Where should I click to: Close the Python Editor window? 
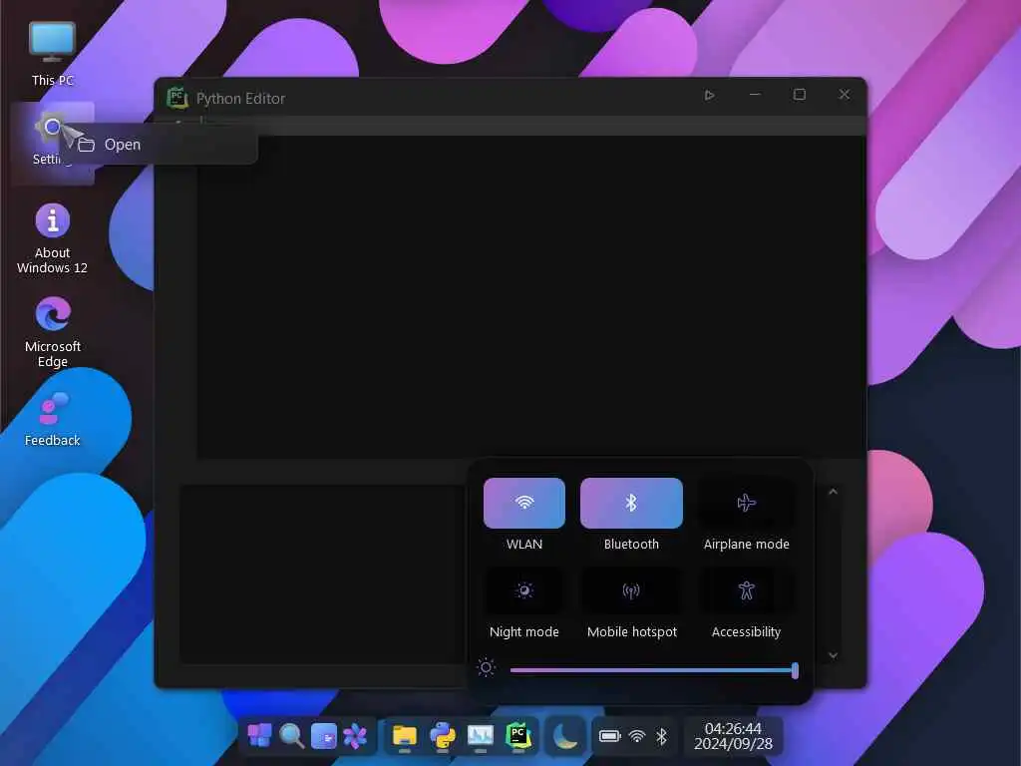tap(844, 95)
